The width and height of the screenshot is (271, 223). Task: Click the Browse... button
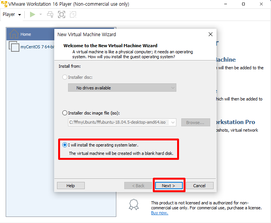point(195,123)
